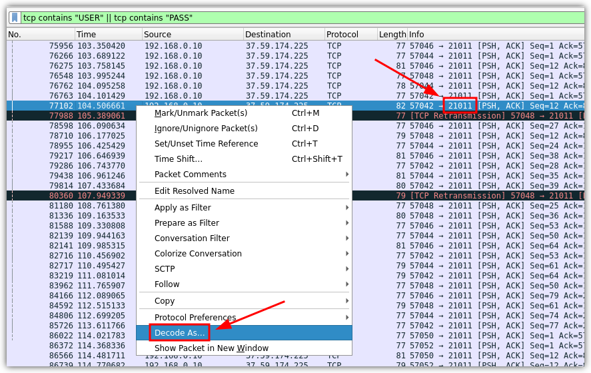The image size is (591, 373).
Task: Sort by the Time column header
Action: [86, 35]
